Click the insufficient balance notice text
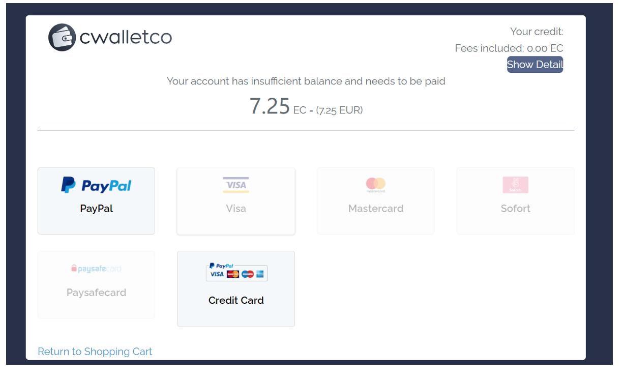This screenshot has width=623, height=375. click(306, 81)
